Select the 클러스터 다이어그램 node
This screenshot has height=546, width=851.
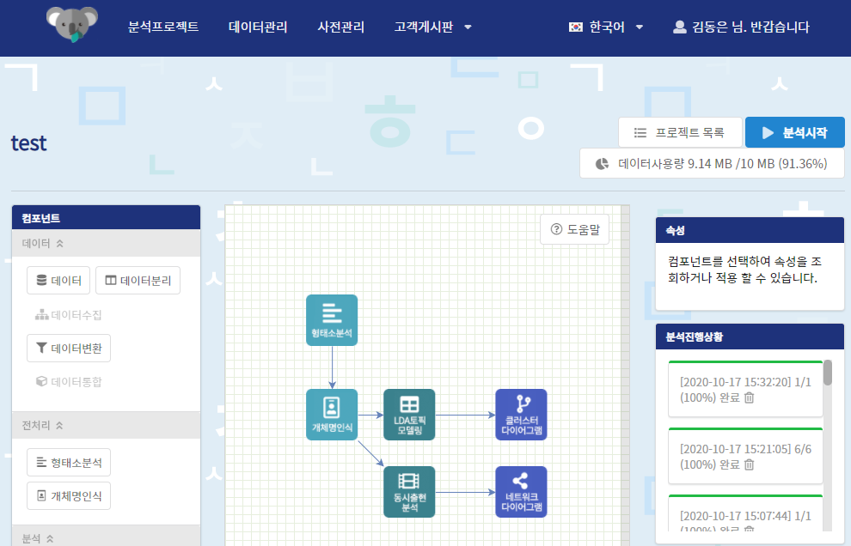click(x=521, y=414)
